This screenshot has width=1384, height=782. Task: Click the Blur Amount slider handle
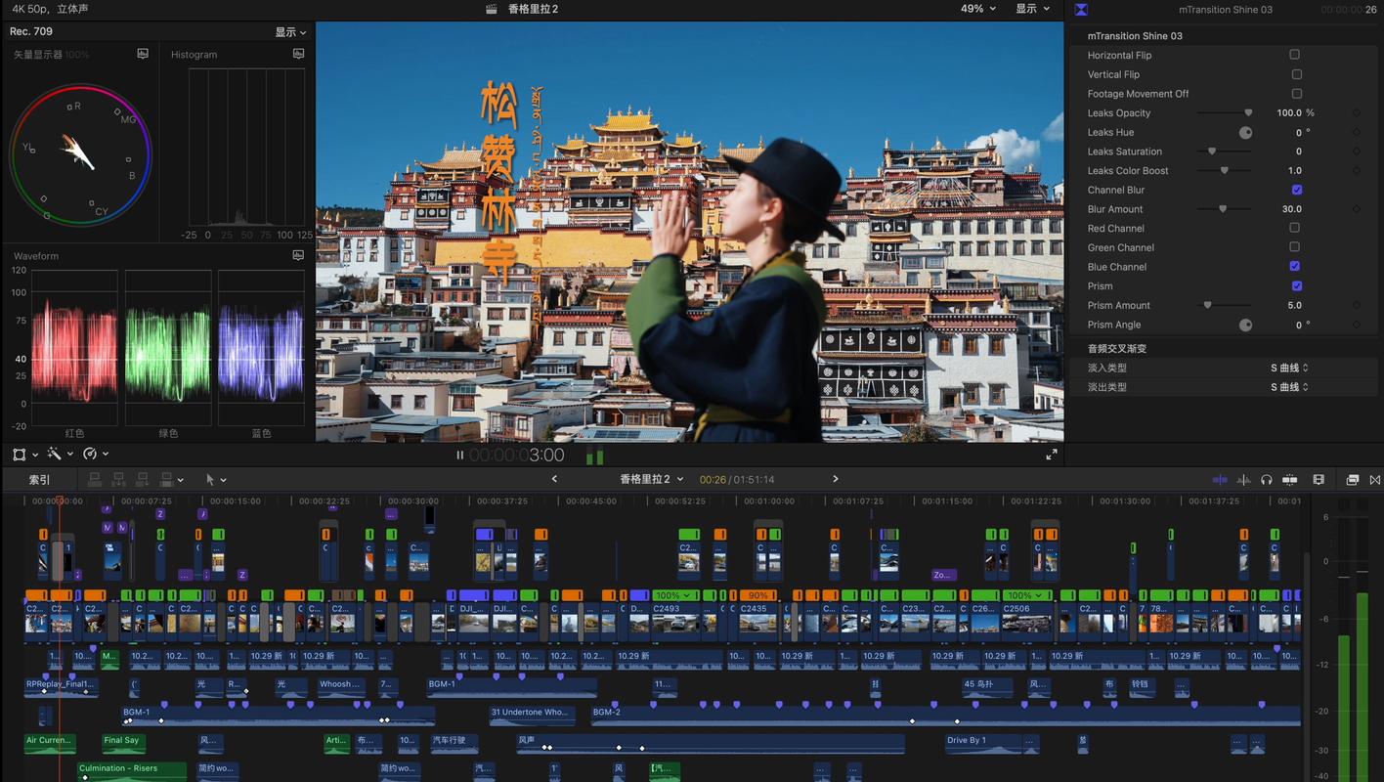[x=1222, y=209]
